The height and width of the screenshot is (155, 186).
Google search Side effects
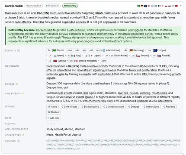coord(69,107)
